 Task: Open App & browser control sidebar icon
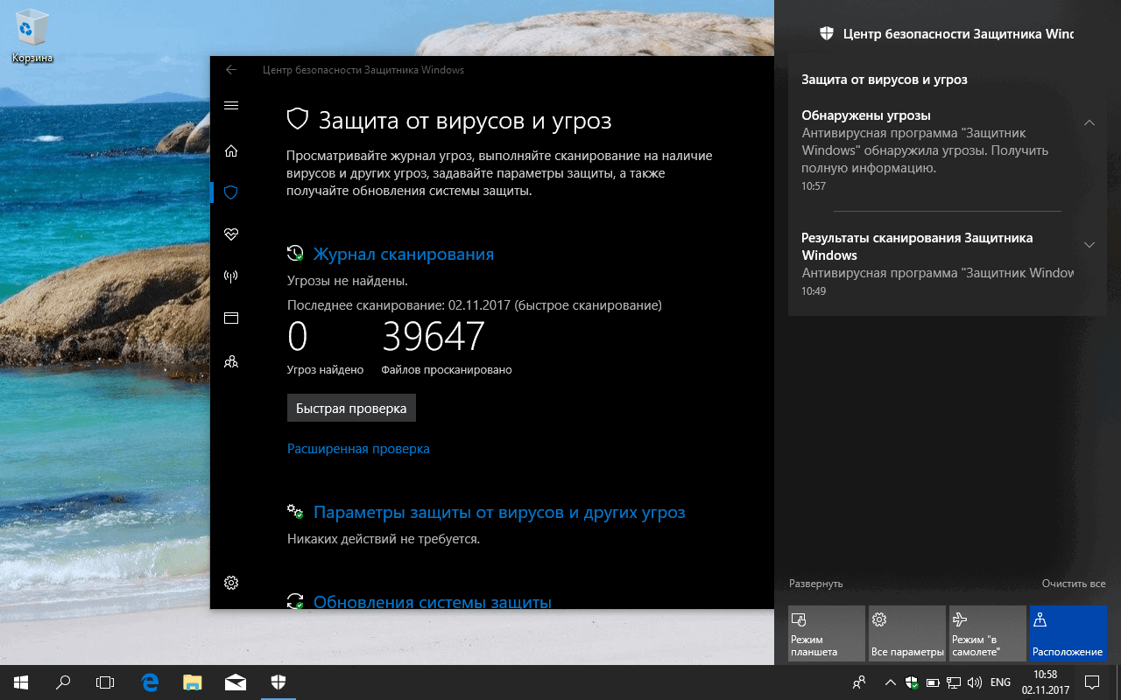pyautogui.click(x=230, y=318)
